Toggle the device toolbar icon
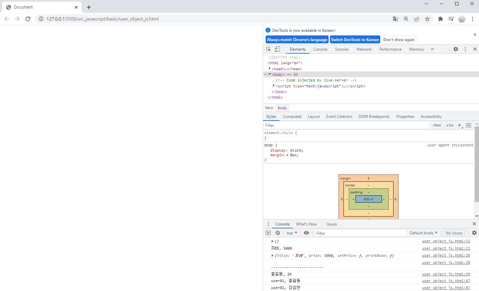The image size is (479, 291). (x=278, y=49)
